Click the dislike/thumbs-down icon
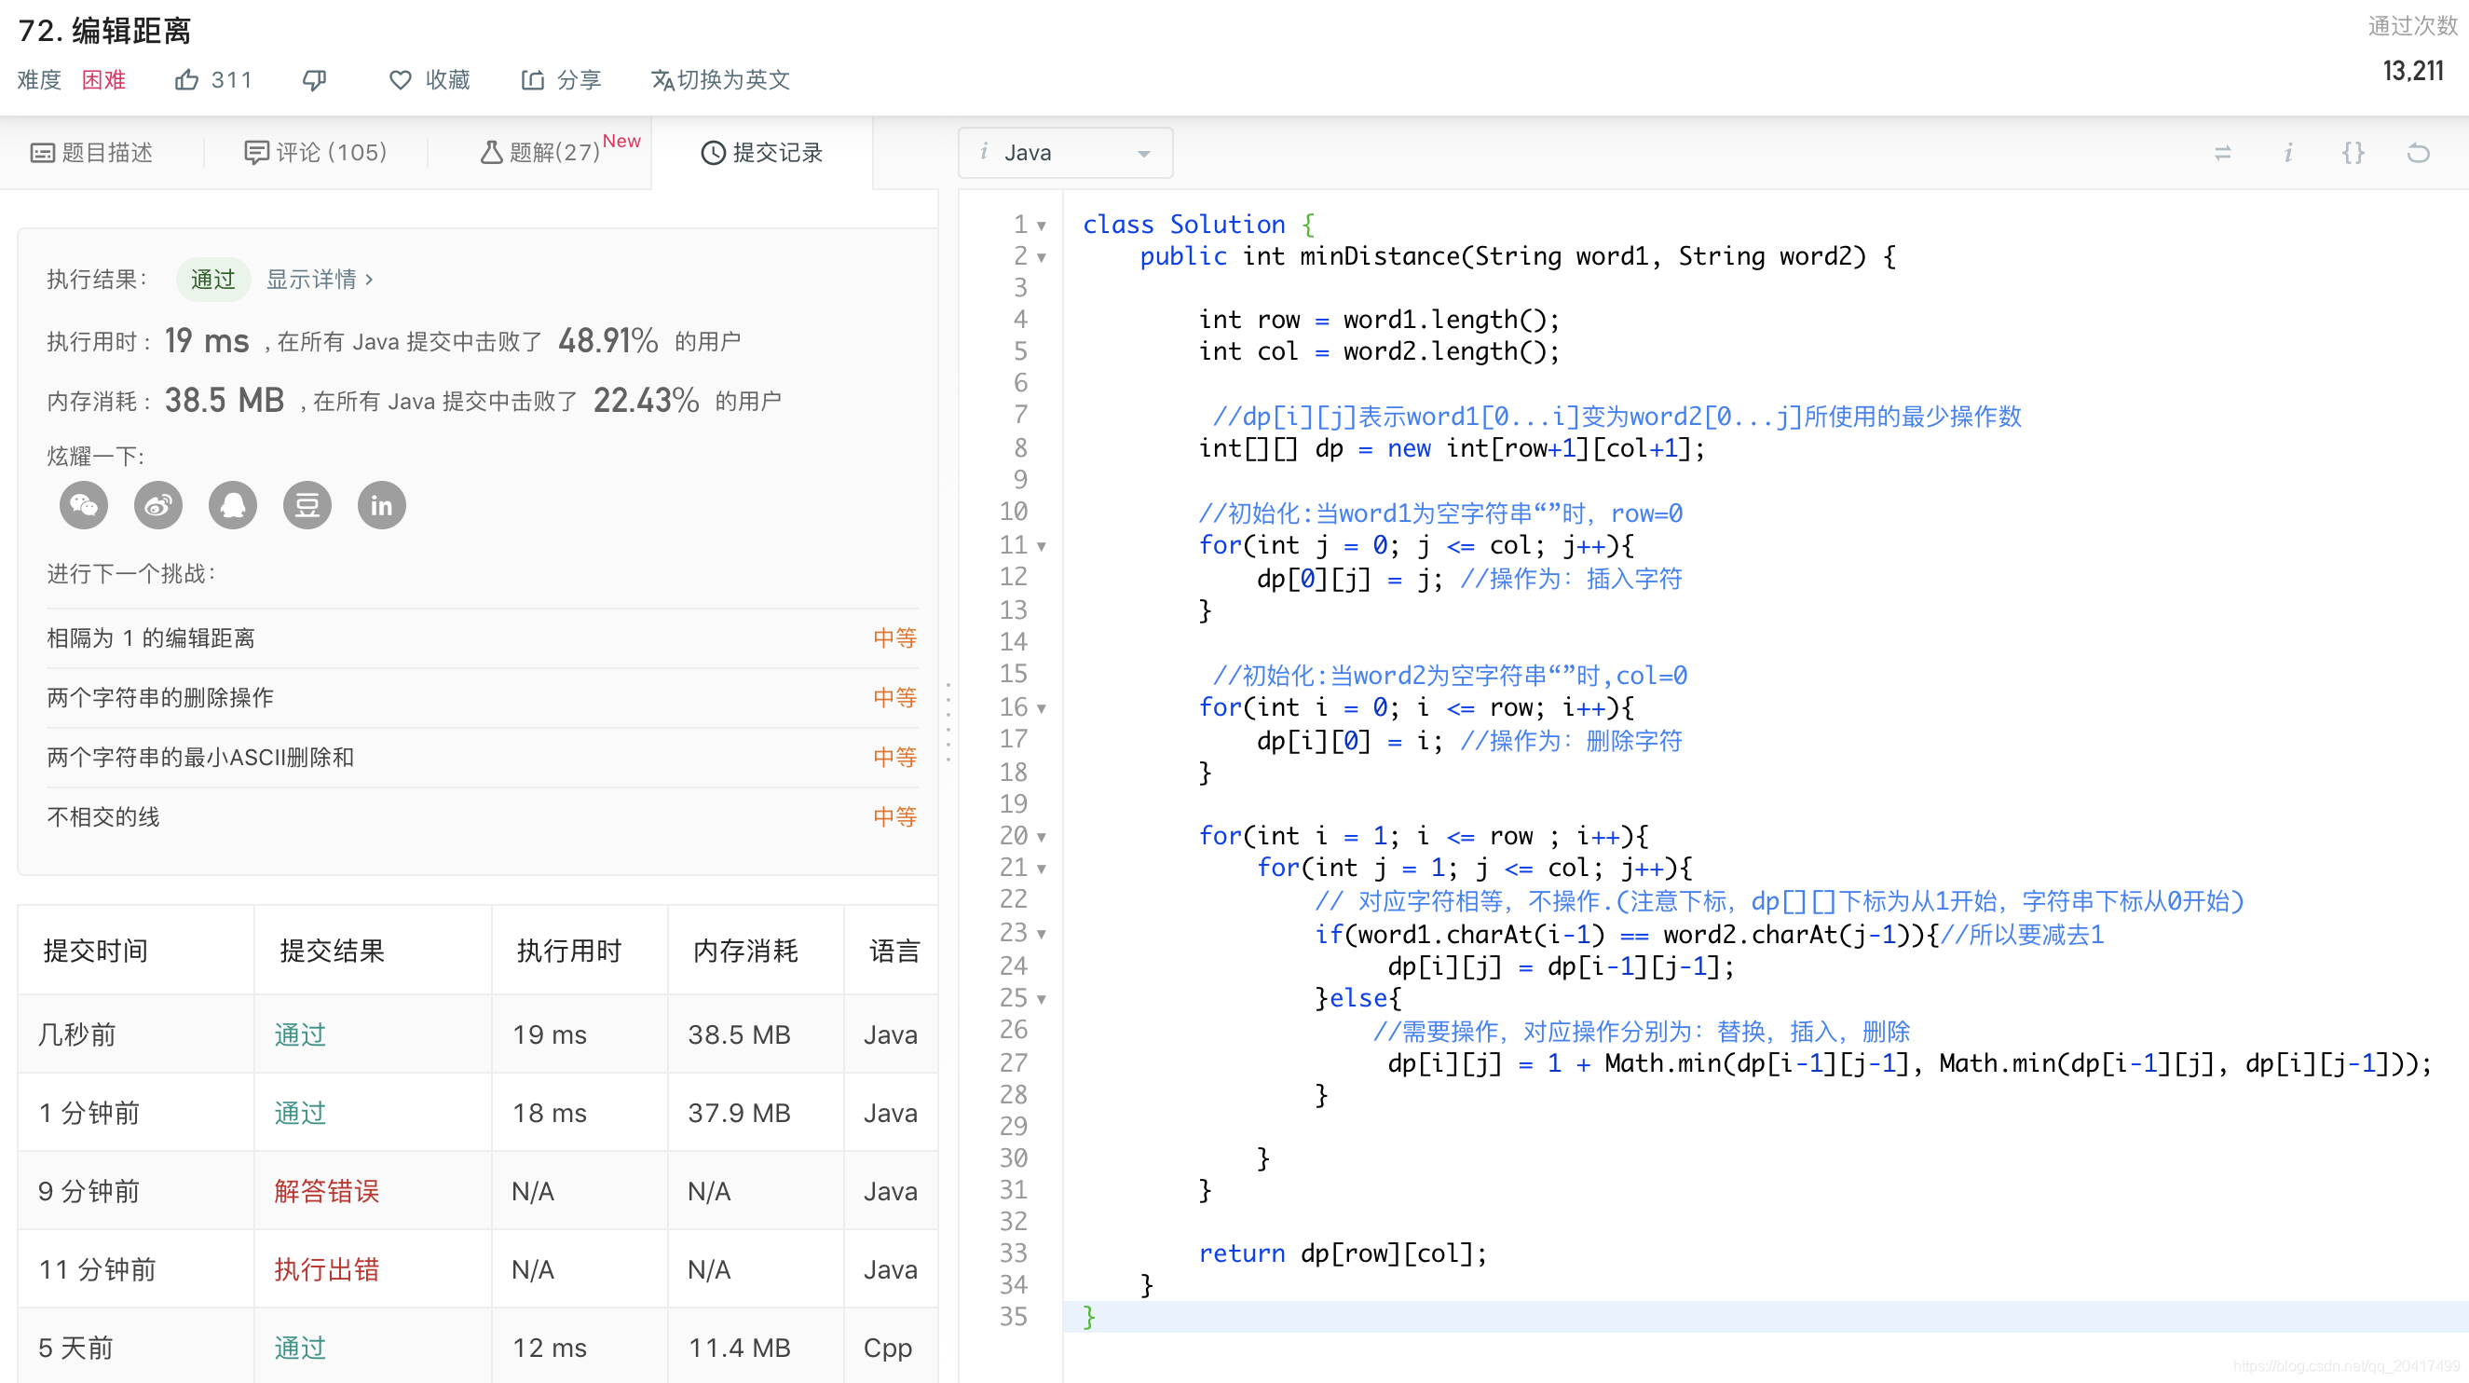 click(314, 80)
